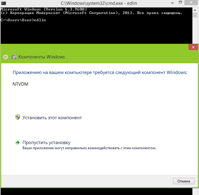Click the Компоненты Windows dialog icon
The image size is (199, 195).
tap(14, 57)
